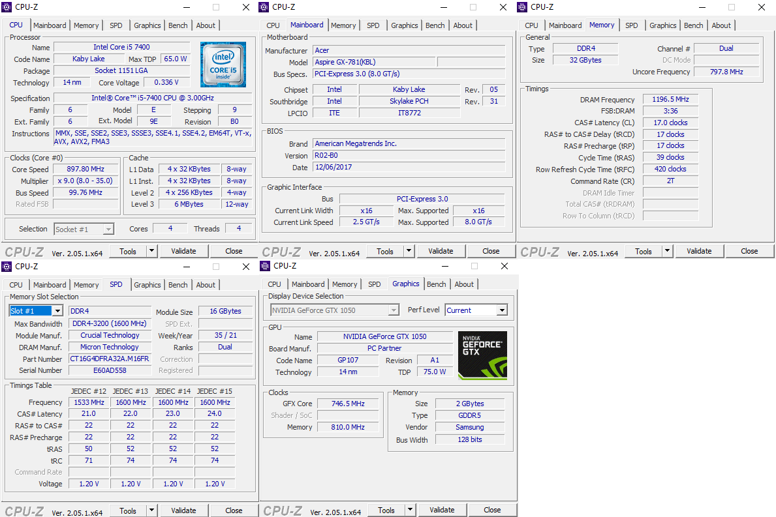Open the Perf Level Current dropdown
The height and width of the screenshot is (517, 776).
503,310
